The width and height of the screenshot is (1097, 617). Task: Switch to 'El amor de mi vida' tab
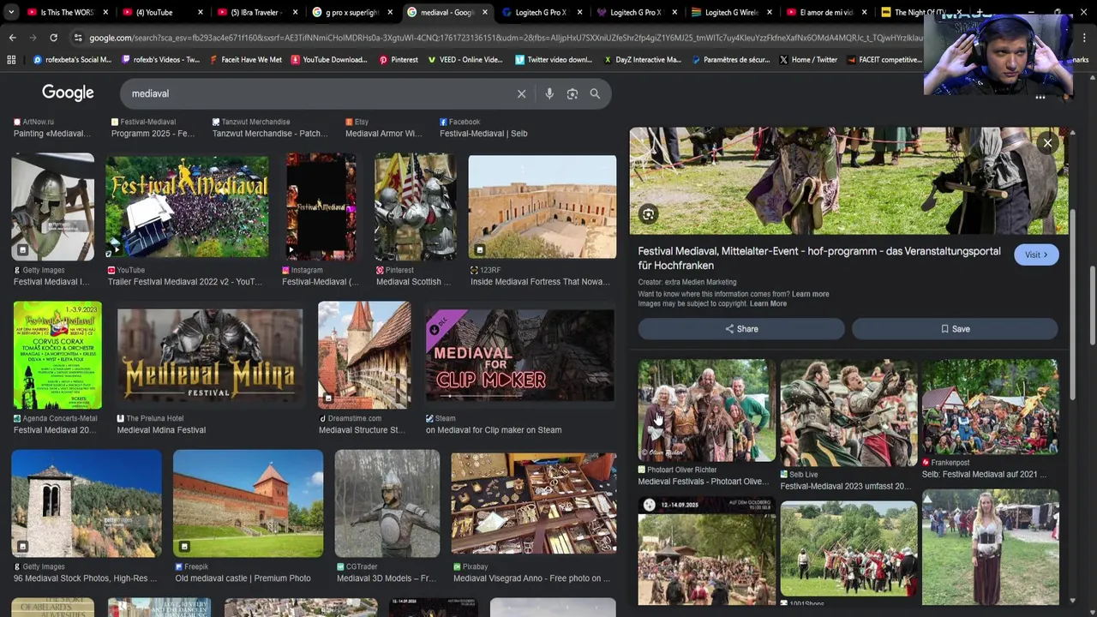pos(825,13)
